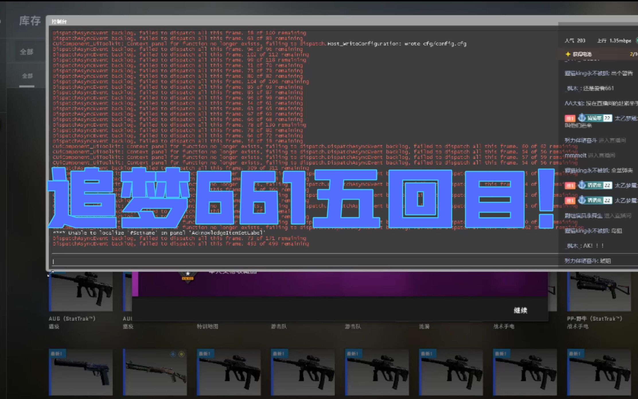The image size is (638, 399).
Task: Click the star icon beside the 获得电池 task
Action: click(568, 54)
